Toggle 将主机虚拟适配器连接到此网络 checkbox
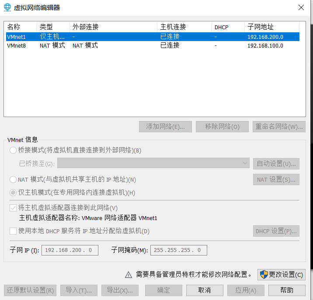Image resolution: width=313 pixels, height=300 pixels. pos(13,208)
